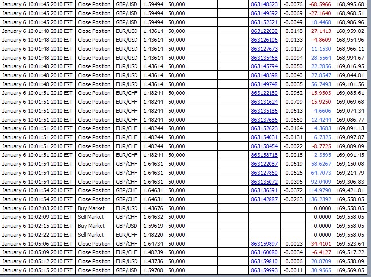Screen dimensions: 371x277
Task: Open ticket link 863122087
Action: click(x=264, y=164)
